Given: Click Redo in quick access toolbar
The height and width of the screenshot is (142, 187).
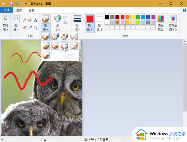Looking at the screenshot, I should click(22, 4).
